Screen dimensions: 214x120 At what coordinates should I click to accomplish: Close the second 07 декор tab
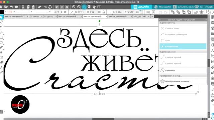coord(56,16)
